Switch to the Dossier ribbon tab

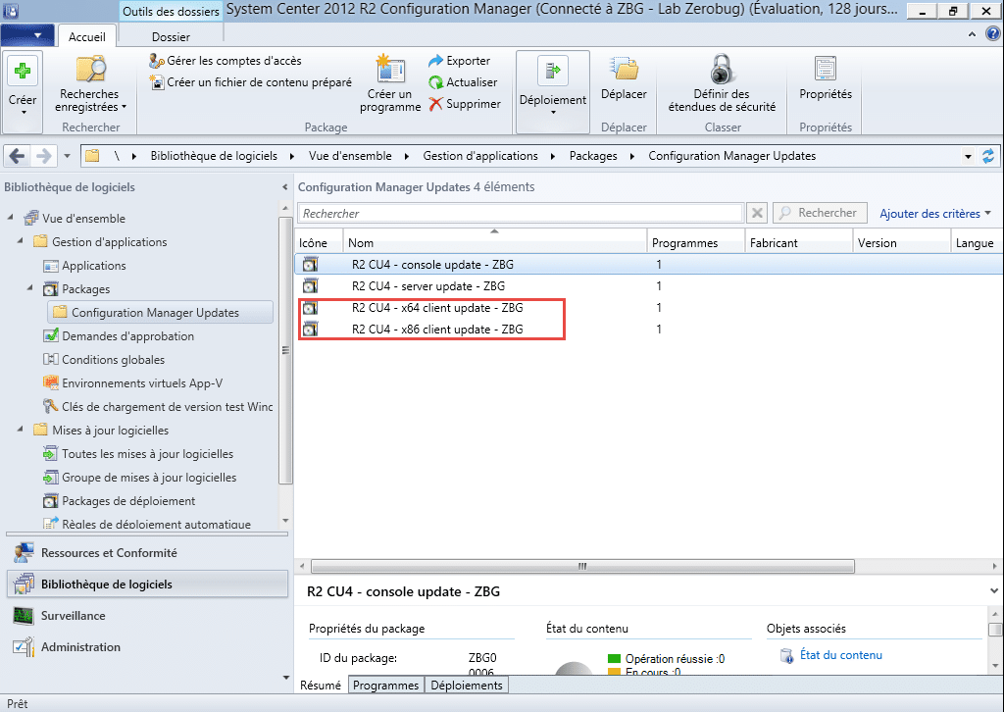click(x=171, y=36)
